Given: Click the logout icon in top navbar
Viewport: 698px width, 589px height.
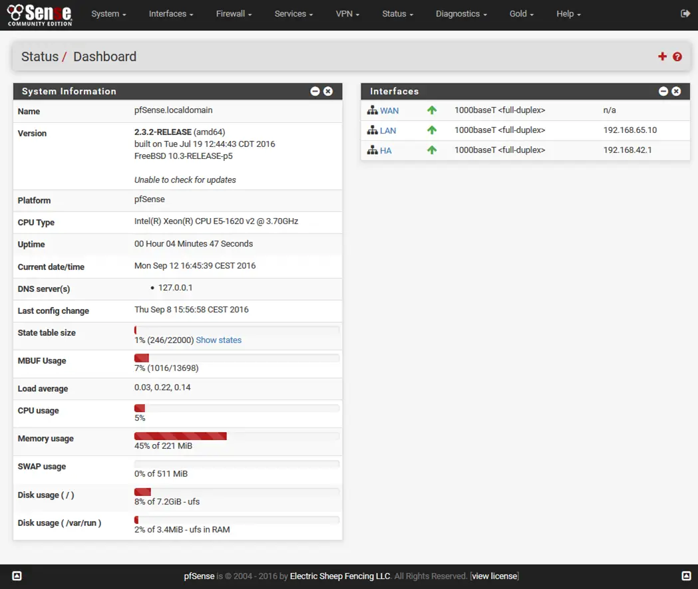Looking at the screenshot, I should (x=685, y=14).
